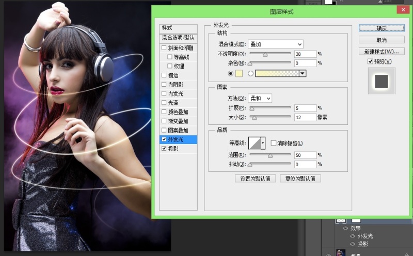Open the 方法 method dropdown
Viewport: 413px width, 256px height.
click(x=260, y=98)
